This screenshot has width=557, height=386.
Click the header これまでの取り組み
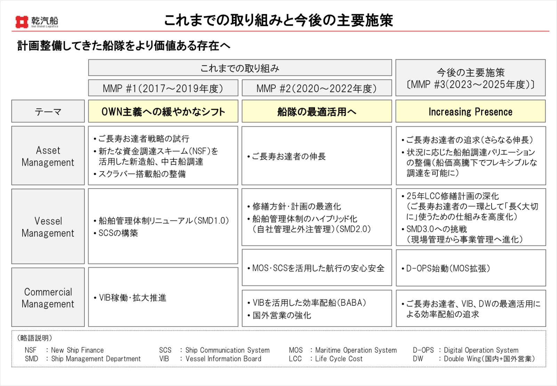tap(240, 68)
